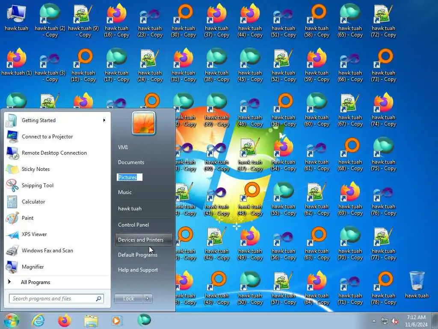The width and height of the screenshot is (438, 329).
Task: Select the hawk tuah (2) - Copy shortcut
Action: [x=50, y=20]
